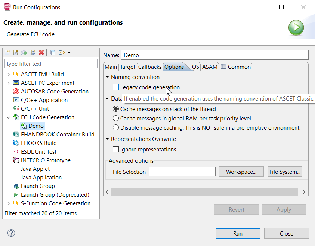The image size is (315, 246).
Task: Select Cache messages in global RAM option
Action: coord(116,119)
